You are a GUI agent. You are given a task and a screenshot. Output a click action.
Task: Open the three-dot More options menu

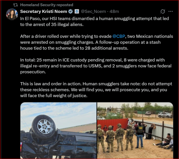170,11
